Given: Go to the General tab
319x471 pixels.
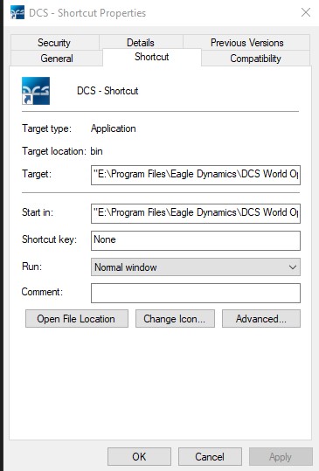Looking at the screenshot, I should 57,59.
